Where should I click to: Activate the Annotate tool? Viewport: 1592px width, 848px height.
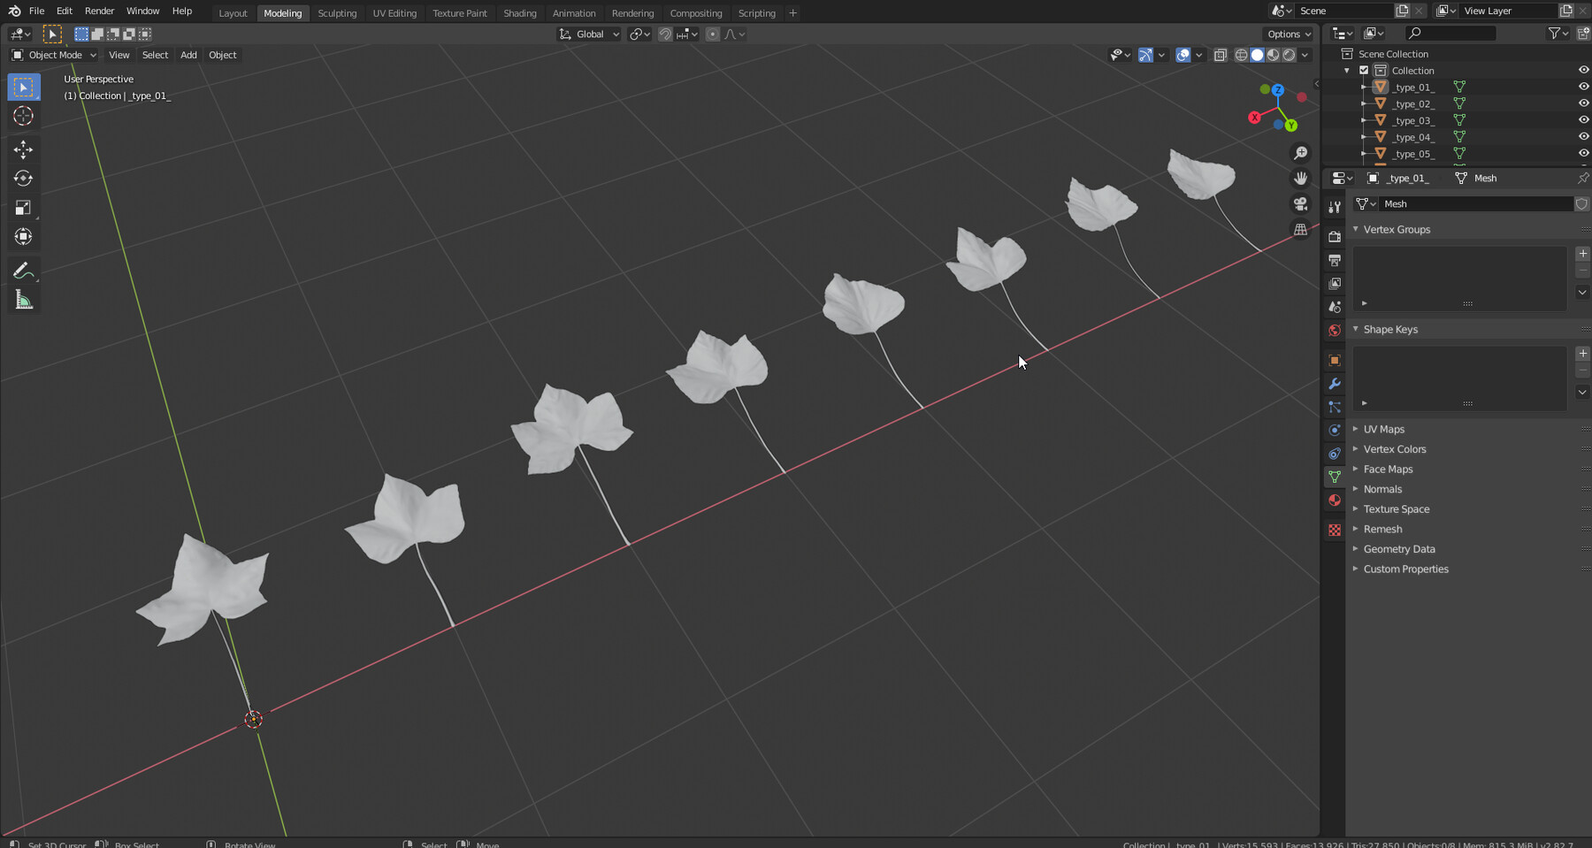[x=24, y=271]
